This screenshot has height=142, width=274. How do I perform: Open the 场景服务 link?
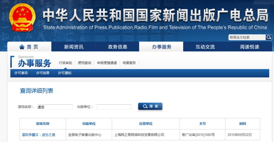(x=129, y=63)
